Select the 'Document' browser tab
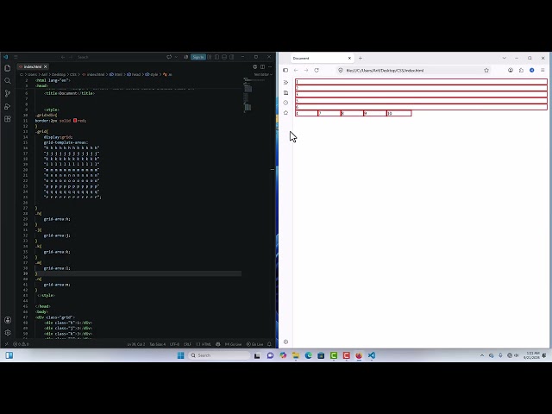 322,58
